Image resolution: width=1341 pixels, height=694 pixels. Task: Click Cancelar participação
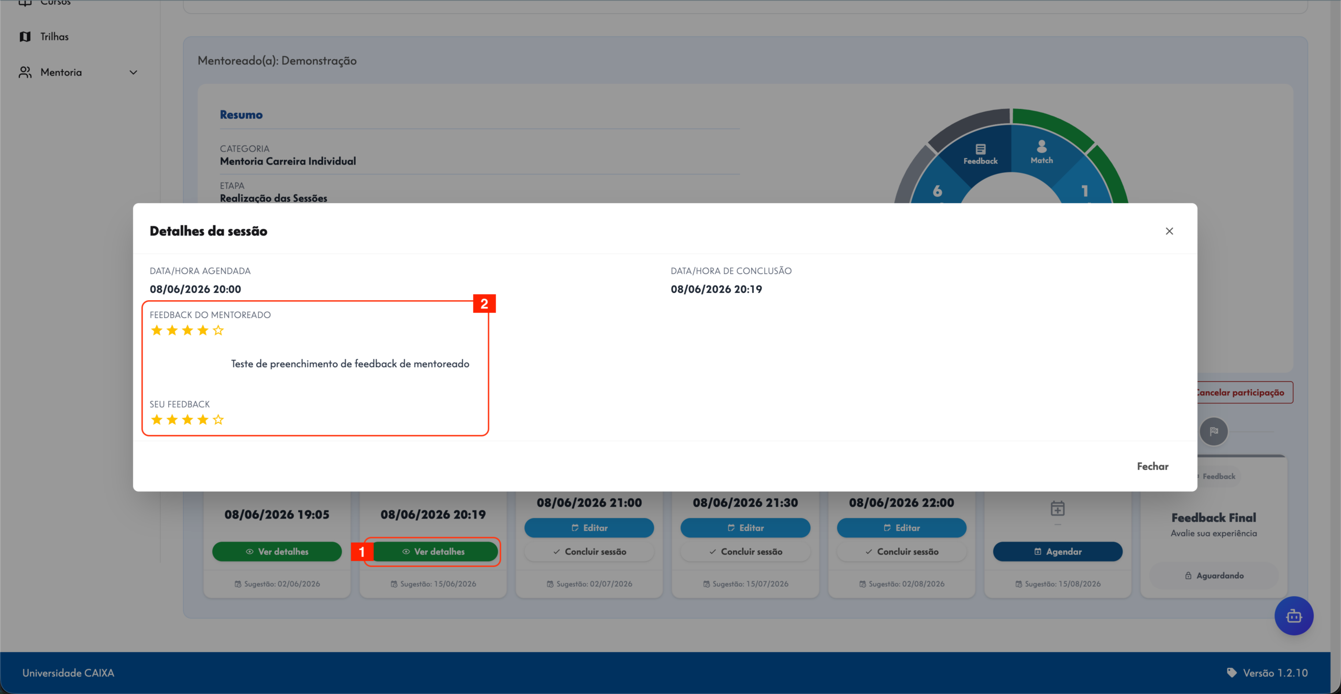coord(1240,392)
